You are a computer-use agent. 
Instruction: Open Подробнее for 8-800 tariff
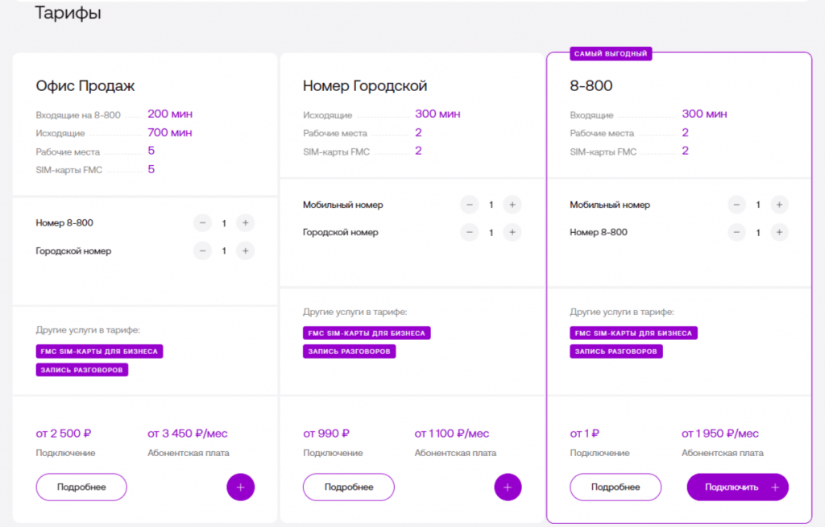click(x=616, y=487)
